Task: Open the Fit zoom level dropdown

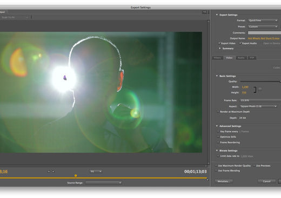Action: pos(96,172)
